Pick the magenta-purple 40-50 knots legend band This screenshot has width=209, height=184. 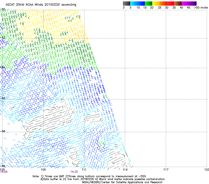click(x=189, y=3)
